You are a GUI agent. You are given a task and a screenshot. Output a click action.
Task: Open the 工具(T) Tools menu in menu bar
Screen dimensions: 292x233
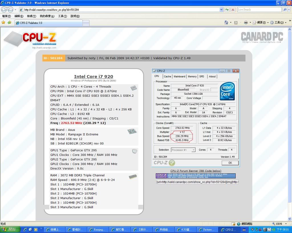pyautogui.click(x=62, y=16)
